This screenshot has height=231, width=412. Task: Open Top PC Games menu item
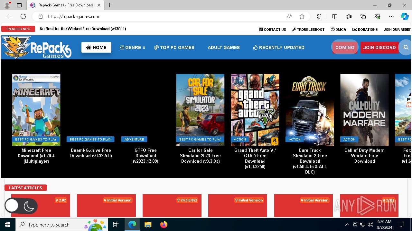(174, 47)
